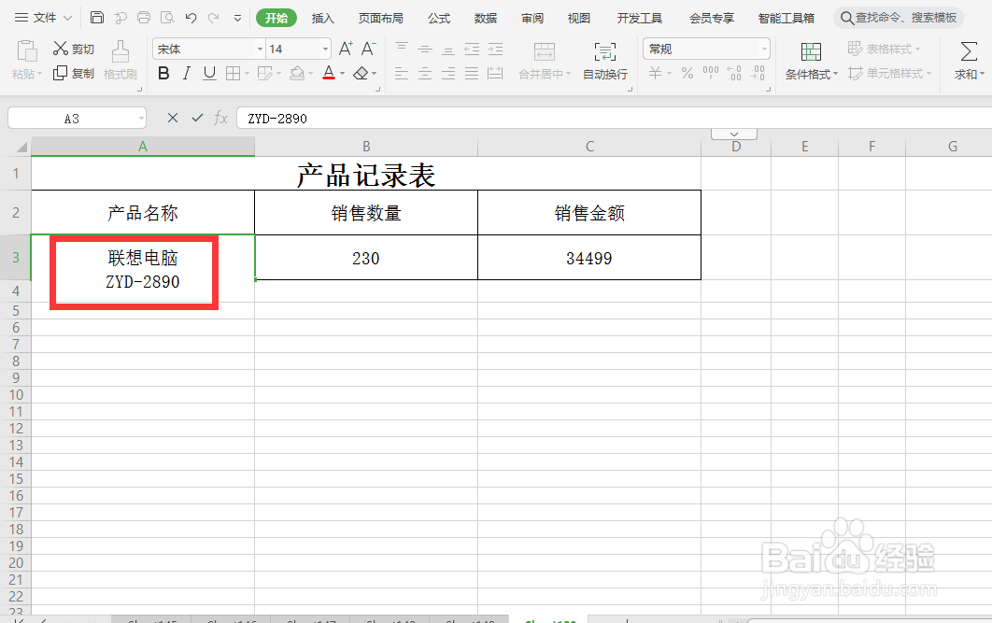Open Table Styles (表格样式) button

[884, 49]
